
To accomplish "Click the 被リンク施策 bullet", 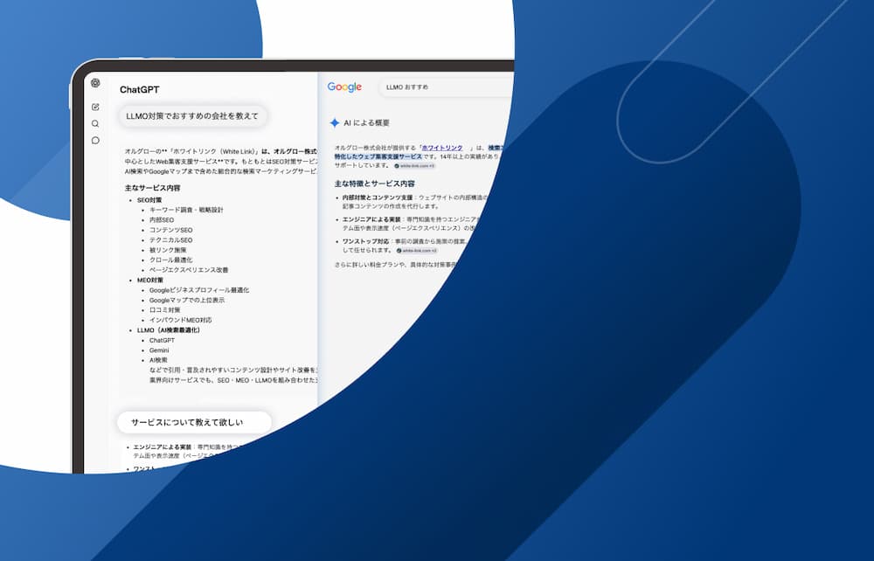I will coord(168,250).
